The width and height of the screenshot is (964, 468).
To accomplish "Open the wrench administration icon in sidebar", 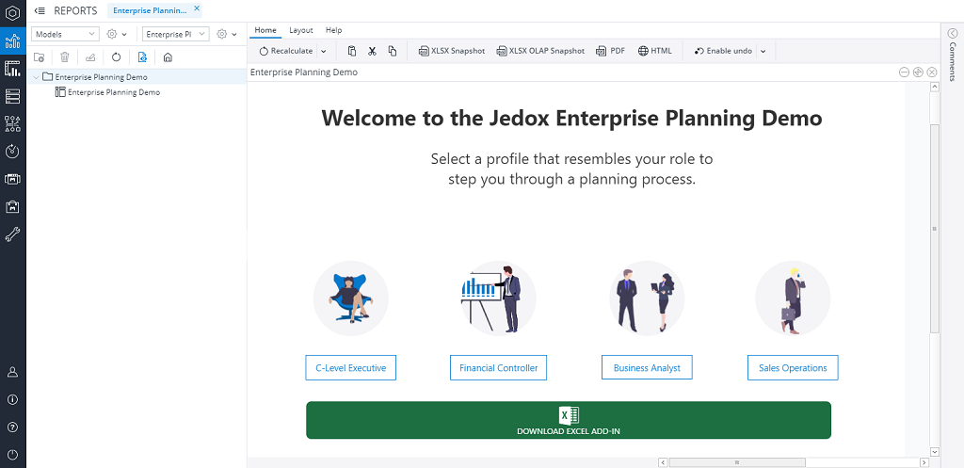I will click(12, 234).
